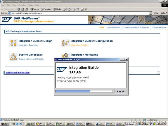Click the SAP logo in header
Image resolution: width=168 pixels, height=126 pixels.
(7, 20)
